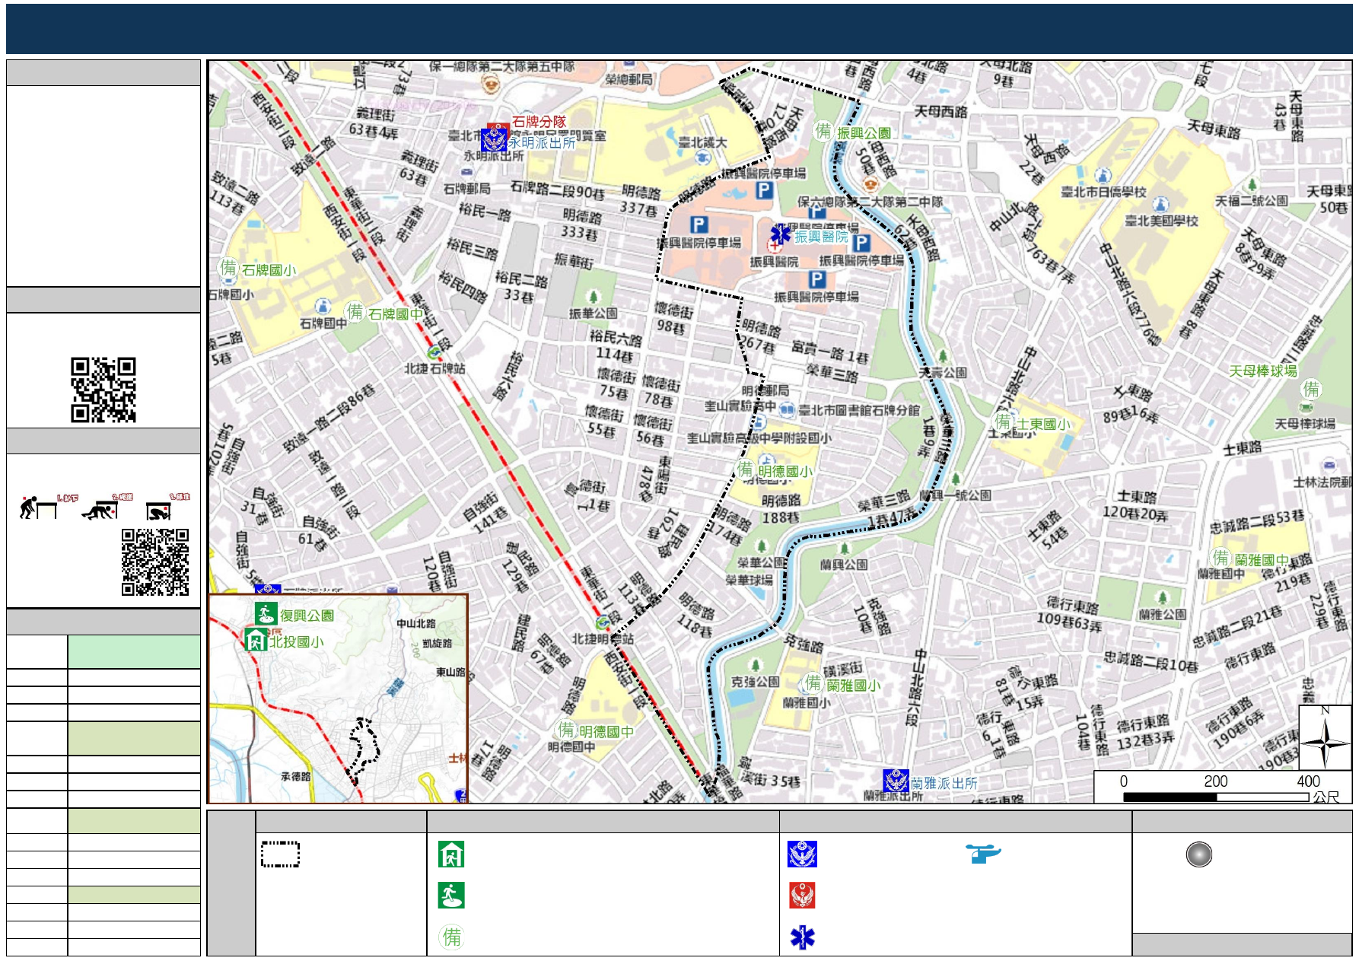
Task: Click the lower QR code beside earthquake pictograms
Action: click(x=155, y=562)
